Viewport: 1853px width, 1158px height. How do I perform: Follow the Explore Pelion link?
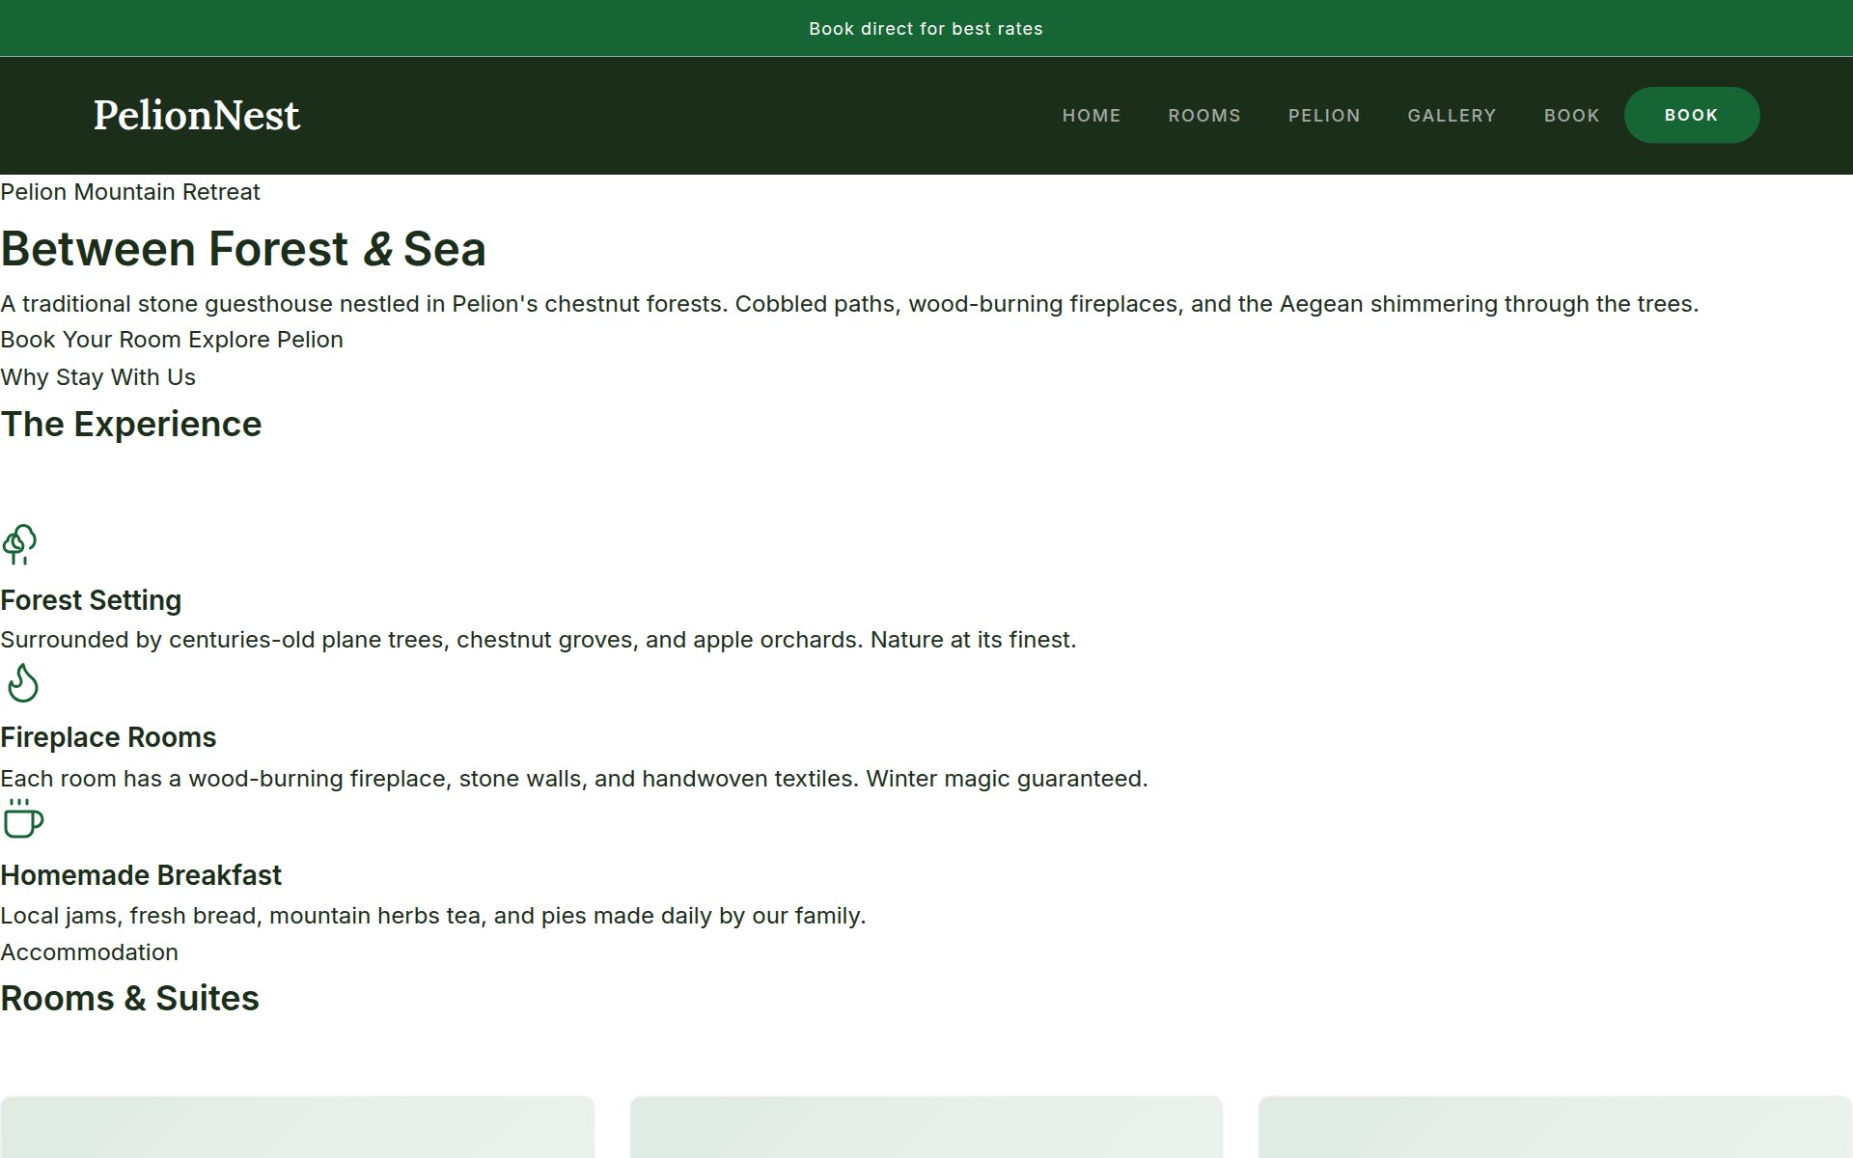266,340
